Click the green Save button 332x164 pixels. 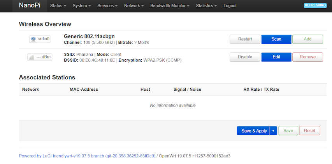288,131
